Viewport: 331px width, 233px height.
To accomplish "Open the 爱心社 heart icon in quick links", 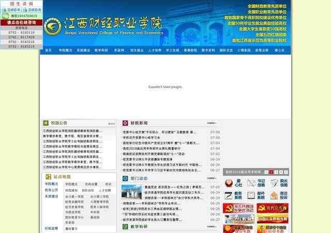I will point(229,183).
